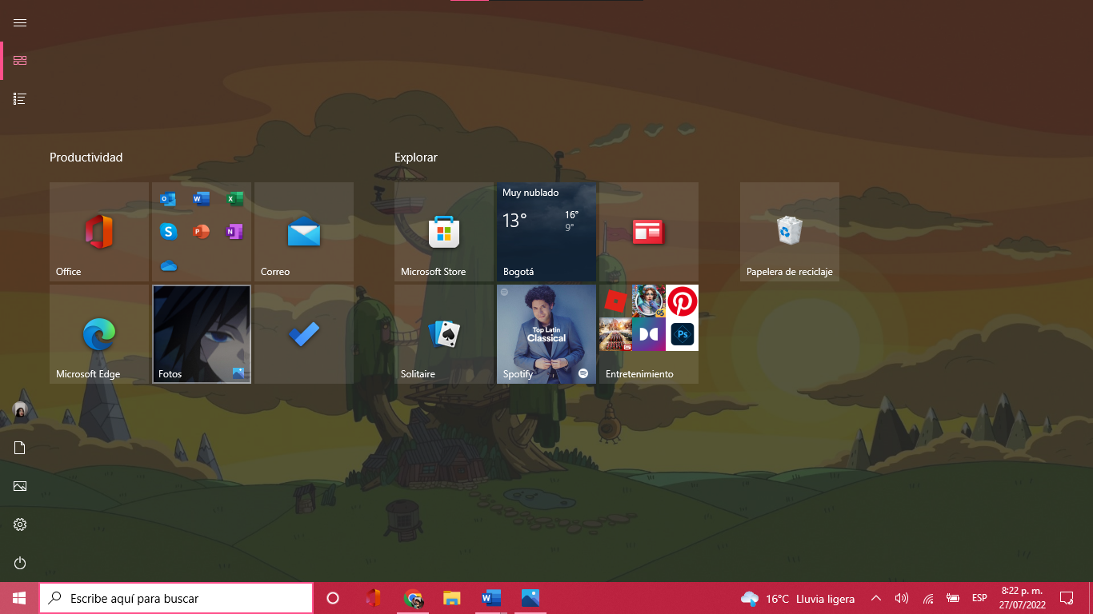Click the G5 hidden object game icon
Image resolution: width=1093 pixels, height=614 pixels.
[649, 301]
